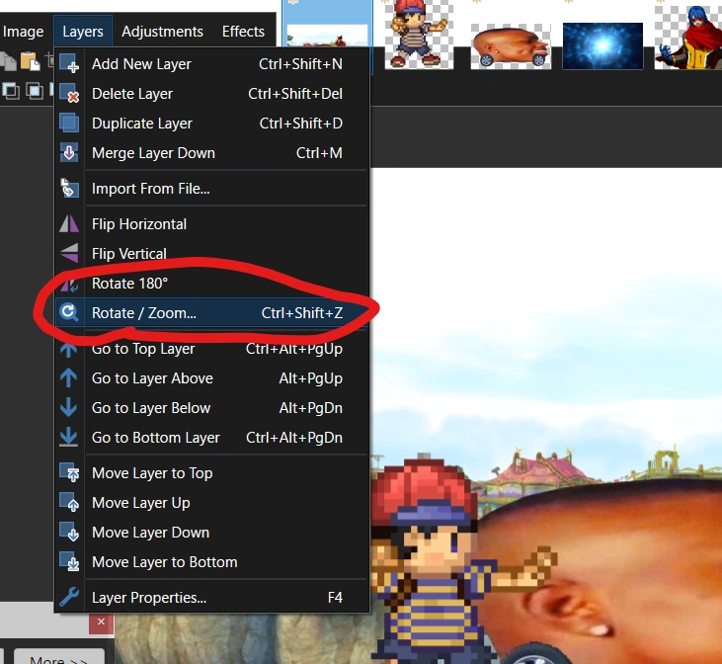Choose Go to Top Layer
The width and height of the screenshot is (722, 664).
(x=211, y=349)
